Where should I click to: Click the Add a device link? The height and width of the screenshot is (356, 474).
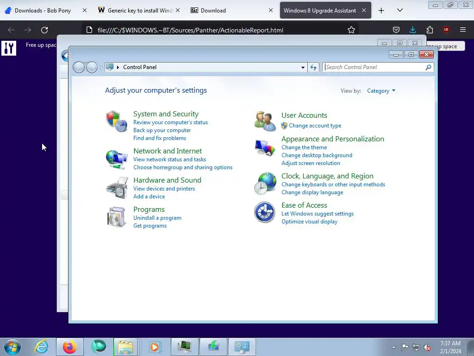pos(149,196)
